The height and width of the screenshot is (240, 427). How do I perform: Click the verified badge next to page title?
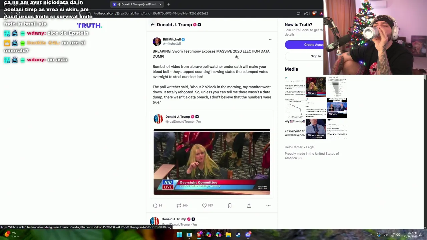[195, 25]
